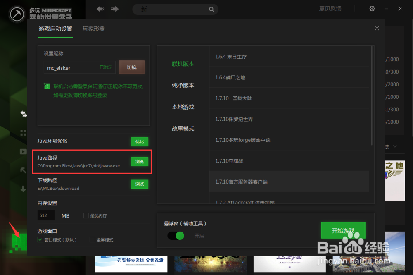
Task: Select the 故事模式 category
Action: [183, 128]
